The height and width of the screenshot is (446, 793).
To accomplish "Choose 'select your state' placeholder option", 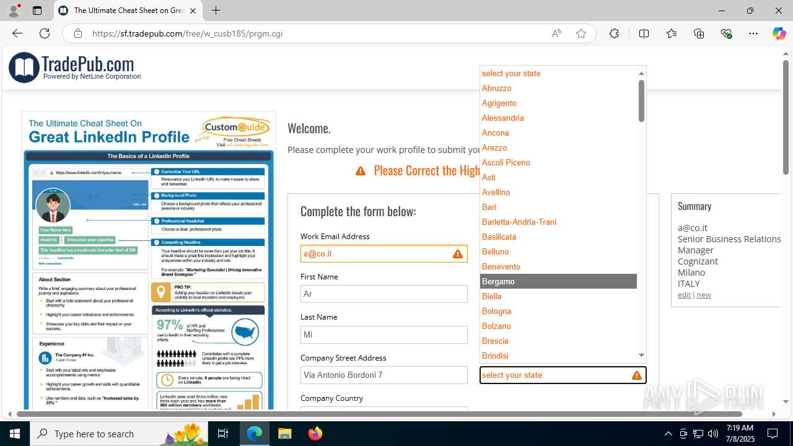I will coord(558,73).
